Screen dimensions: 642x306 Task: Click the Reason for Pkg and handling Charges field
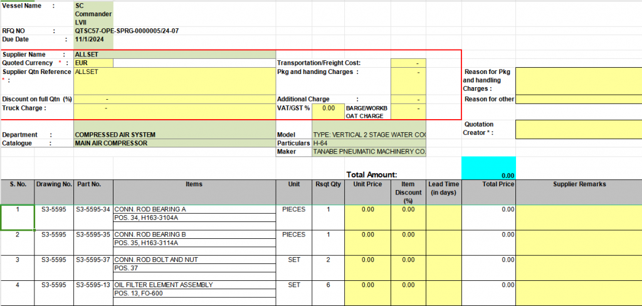[578, 80]
